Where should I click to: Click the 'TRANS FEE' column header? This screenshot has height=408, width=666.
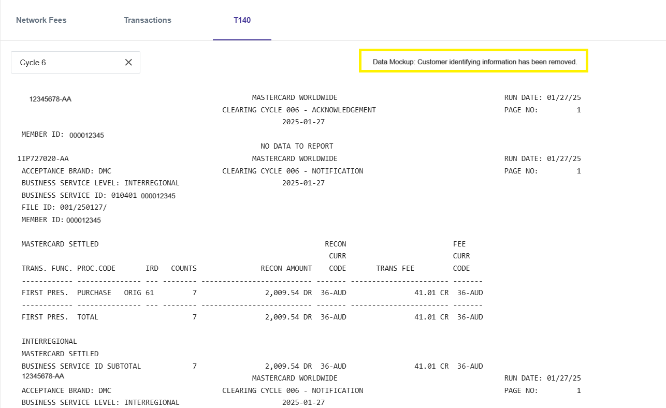pyautogui.click(x=396, y=268)
